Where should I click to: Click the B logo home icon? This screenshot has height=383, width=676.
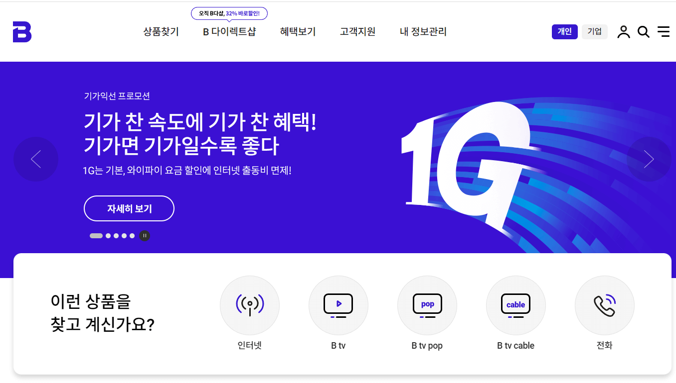22,32
